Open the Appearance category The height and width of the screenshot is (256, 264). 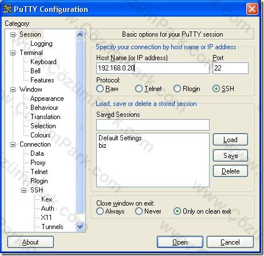[x=47, y=99]
